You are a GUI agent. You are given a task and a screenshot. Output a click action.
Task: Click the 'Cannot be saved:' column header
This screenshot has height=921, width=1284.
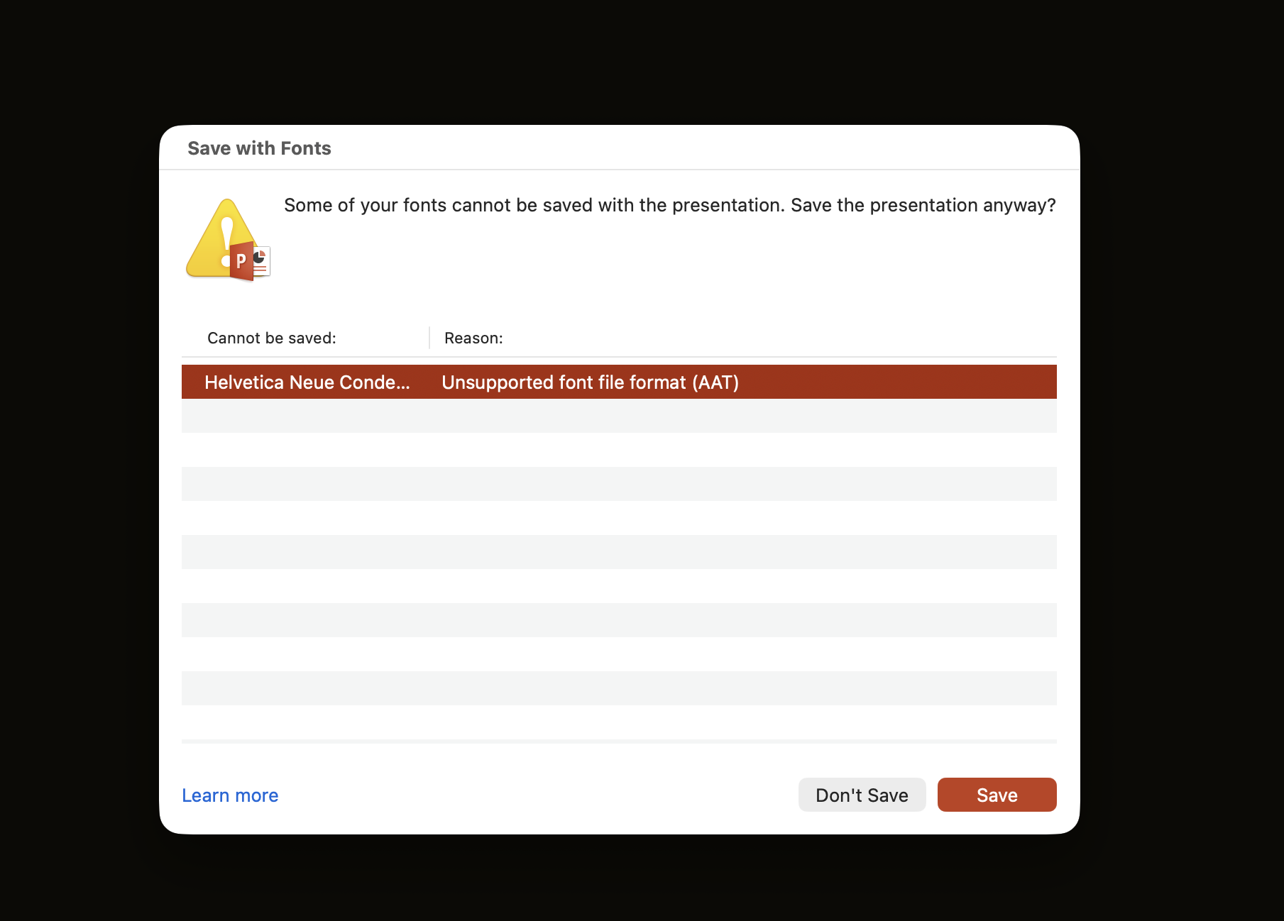(x=272, y=338)
